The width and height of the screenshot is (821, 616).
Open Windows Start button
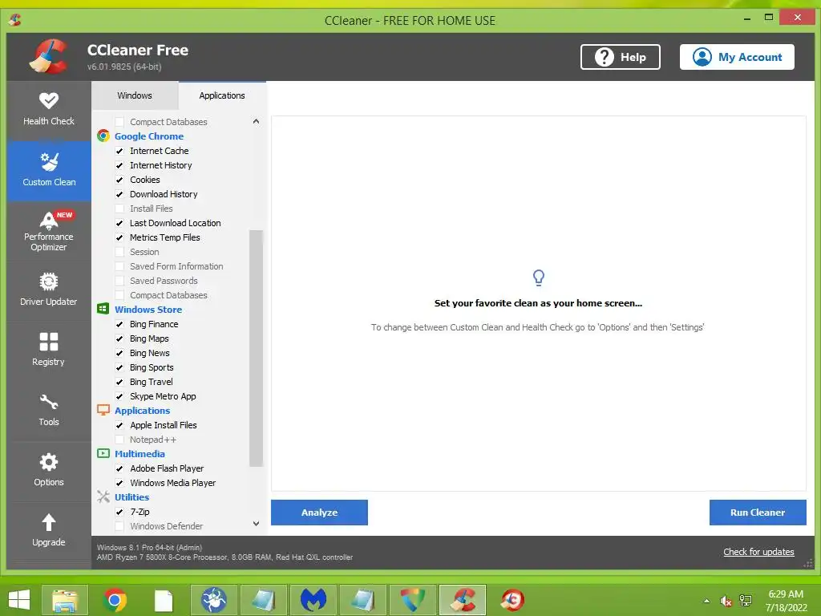click(x=19, y=600)
